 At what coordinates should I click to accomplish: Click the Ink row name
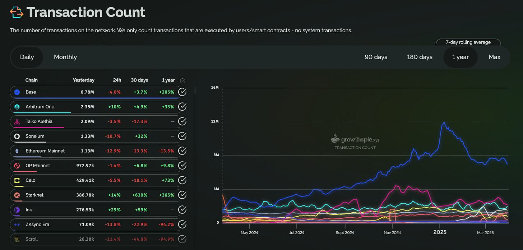(29, 210)
